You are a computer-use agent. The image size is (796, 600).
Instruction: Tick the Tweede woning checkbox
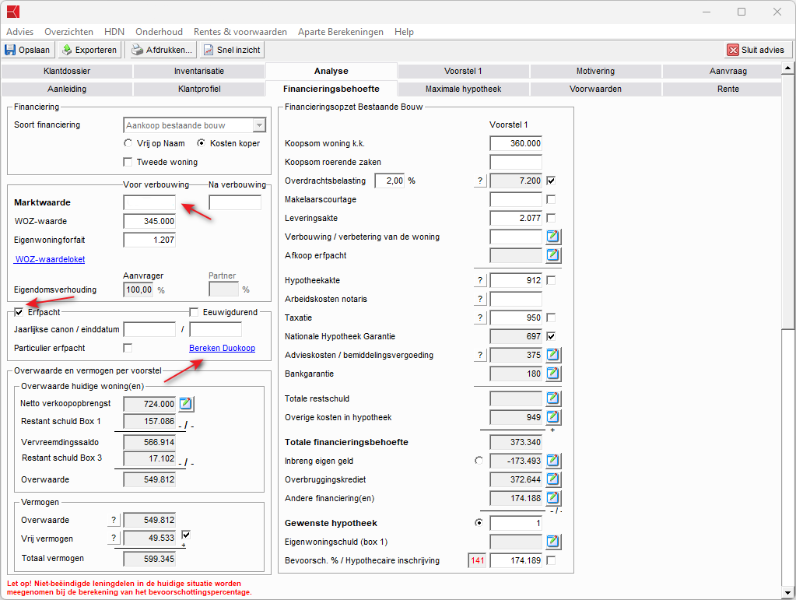128,162
